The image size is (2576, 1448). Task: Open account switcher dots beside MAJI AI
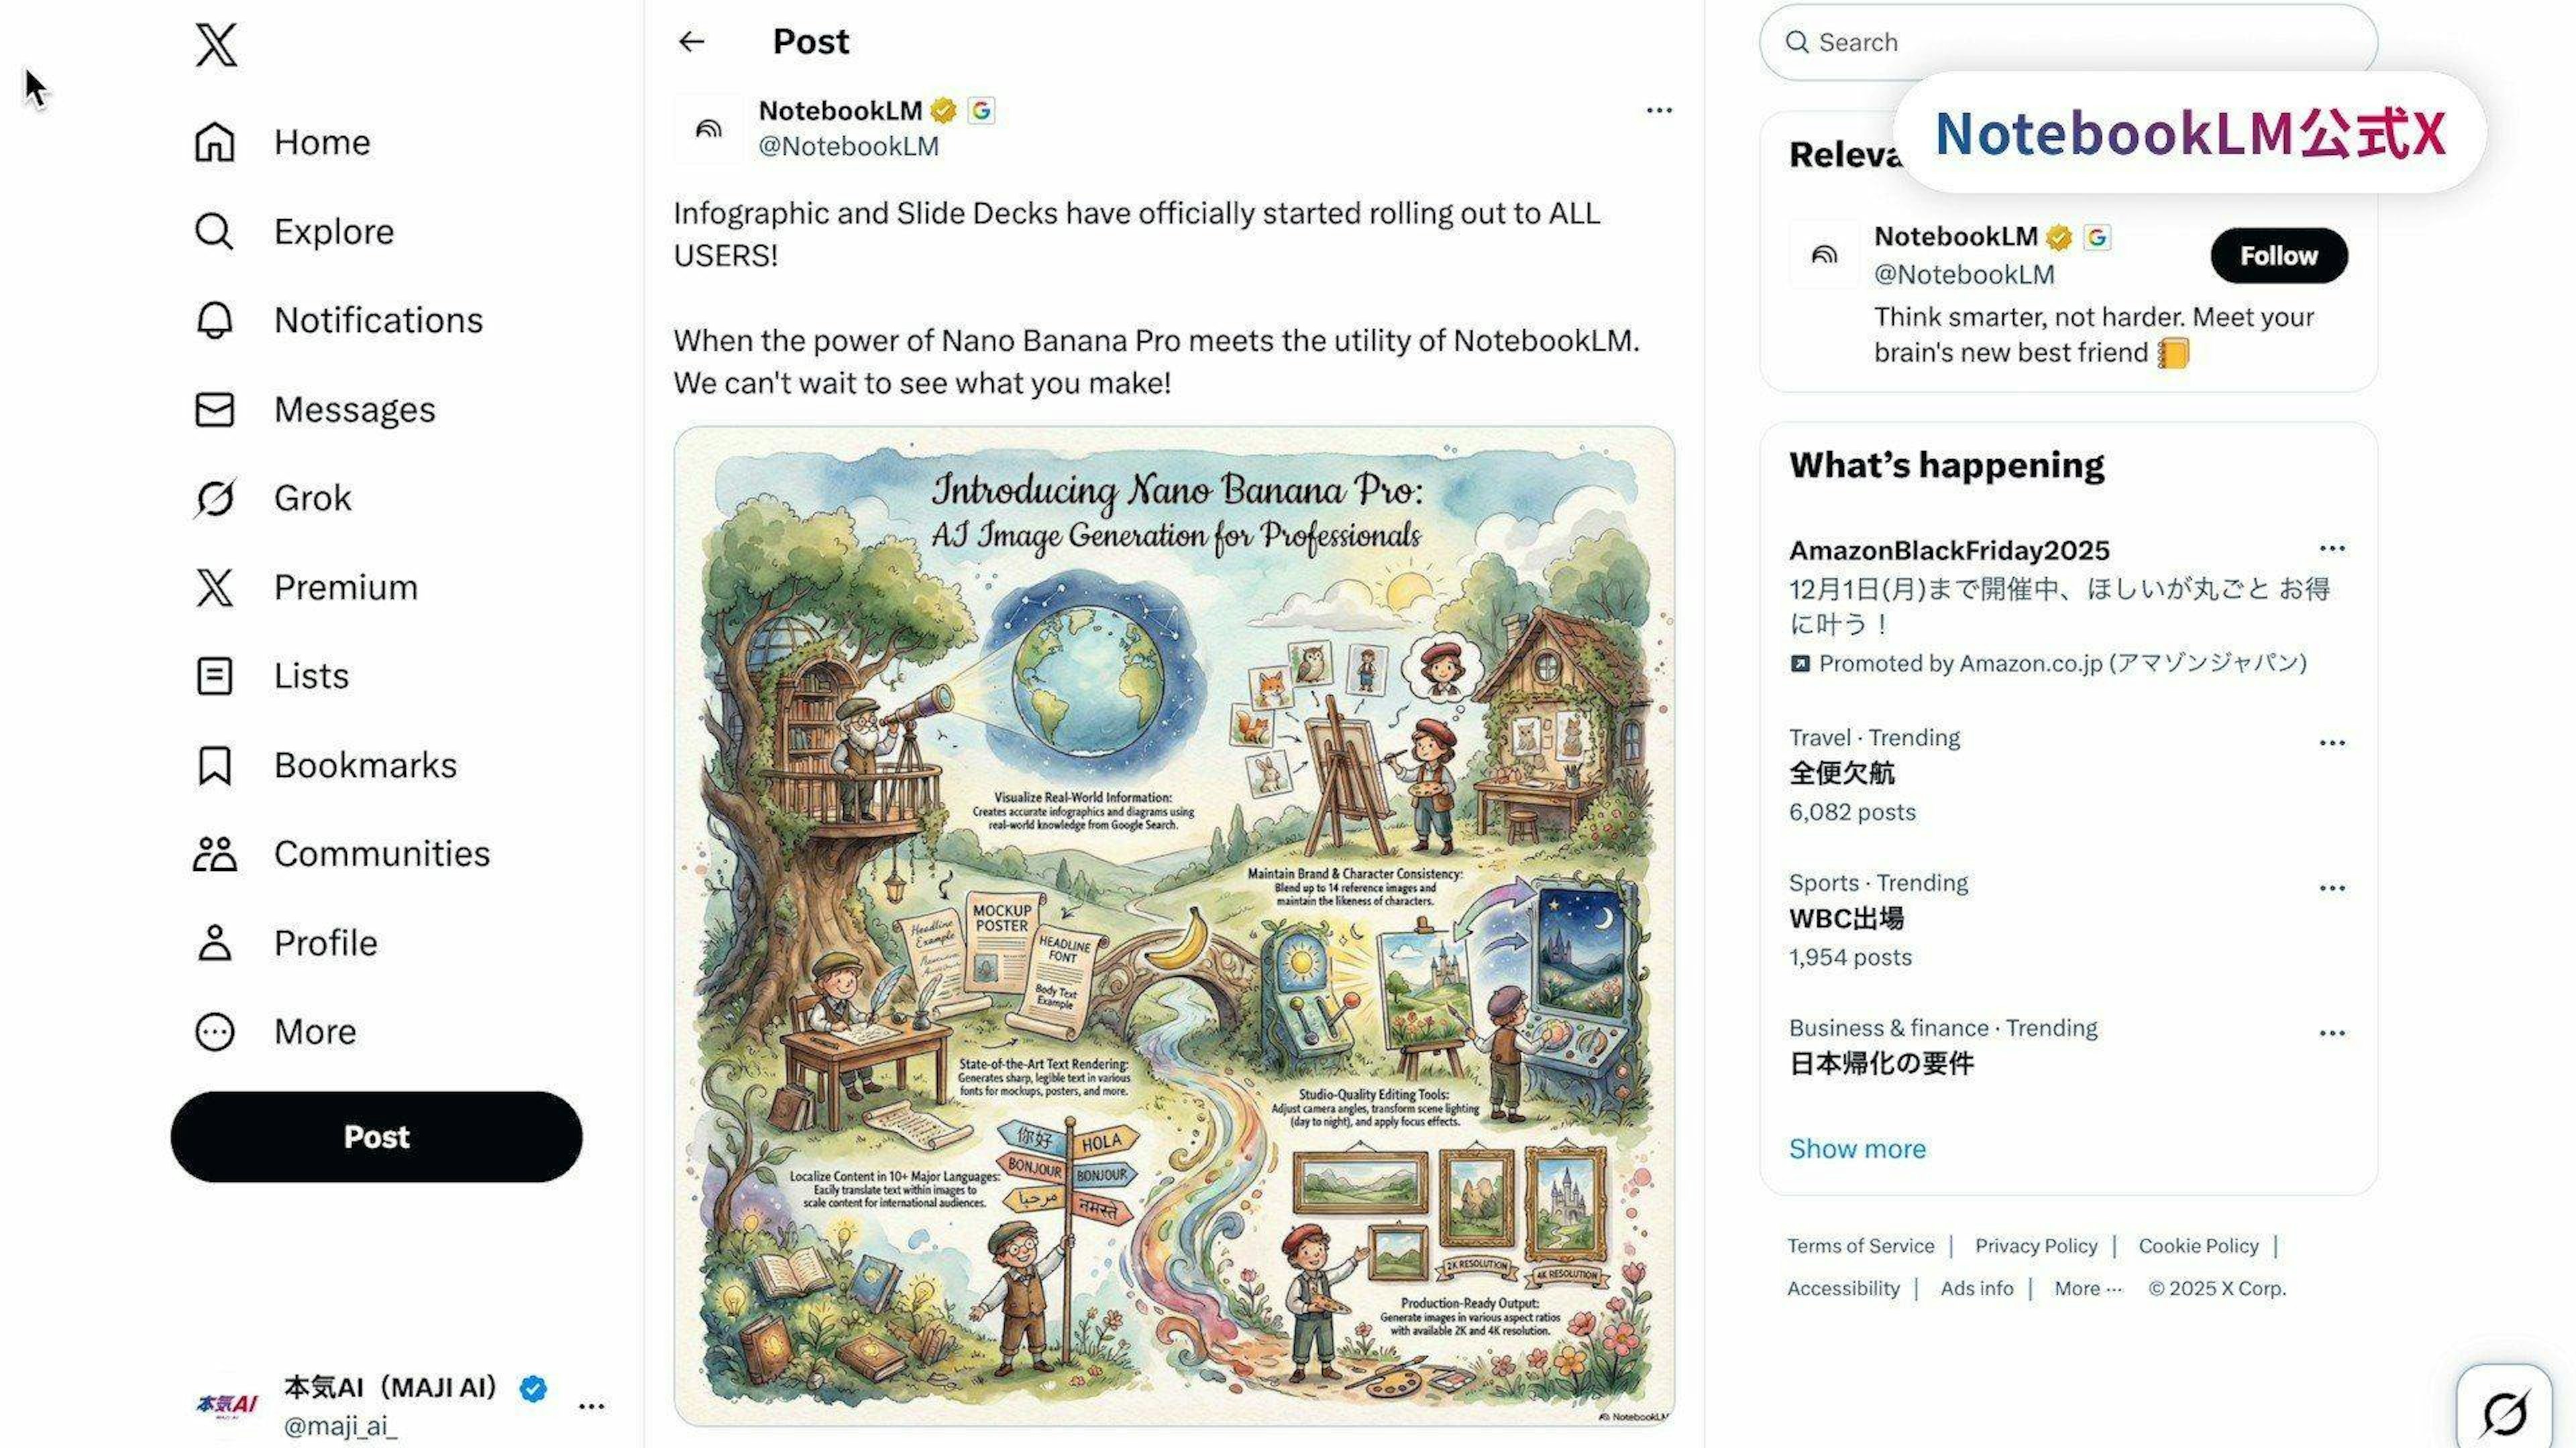[591, 1406]
